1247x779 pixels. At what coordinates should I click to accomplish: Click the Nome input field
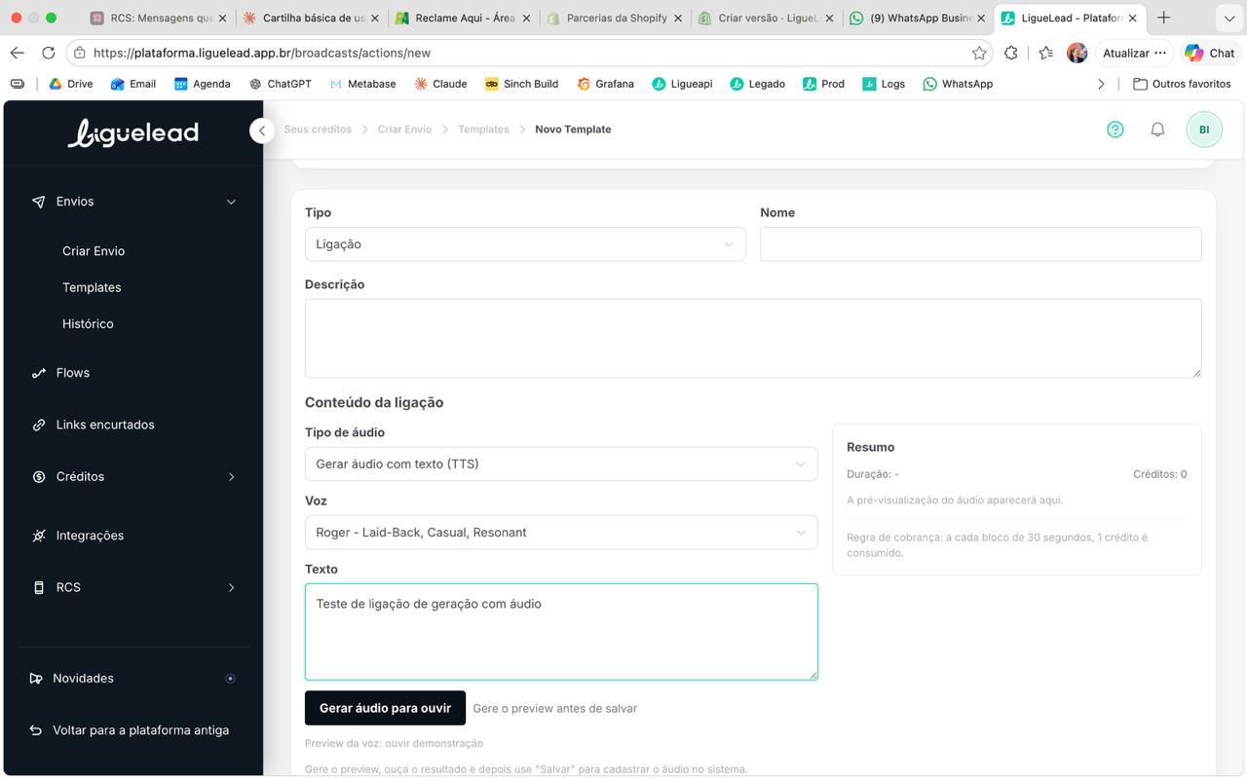pos(980,244)
